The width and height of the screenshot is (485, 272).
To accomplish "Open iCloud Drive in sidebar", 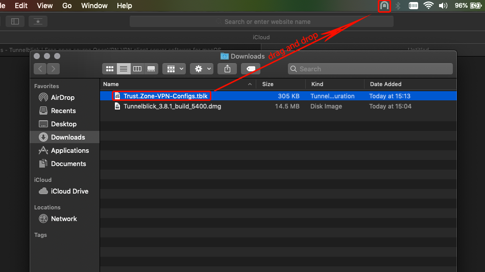I will (x=69, y=191).
